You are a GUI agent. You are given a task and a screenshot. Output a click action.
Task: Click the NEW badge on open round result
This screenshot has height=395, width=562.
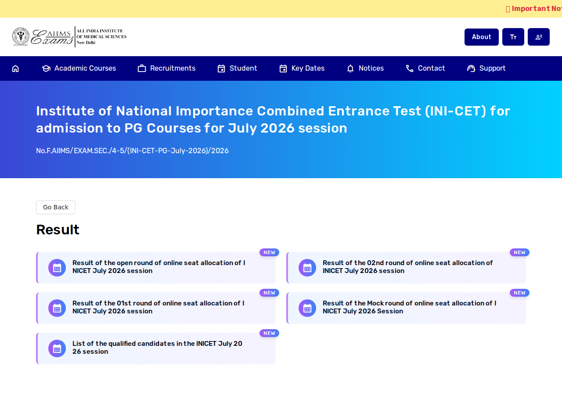point(269,252)
